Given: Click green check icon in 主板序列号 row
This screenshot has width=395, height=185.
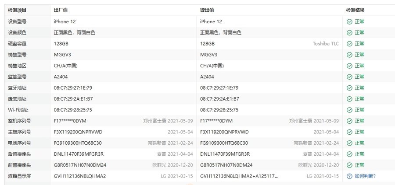Looking at the screenshot, I should [349, 132].
